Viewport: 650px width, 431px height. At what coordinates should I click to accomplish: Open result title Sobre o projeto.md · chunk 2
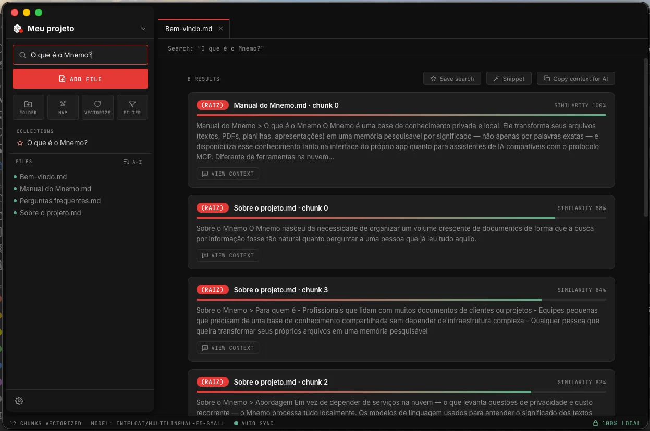pos(281,382)
